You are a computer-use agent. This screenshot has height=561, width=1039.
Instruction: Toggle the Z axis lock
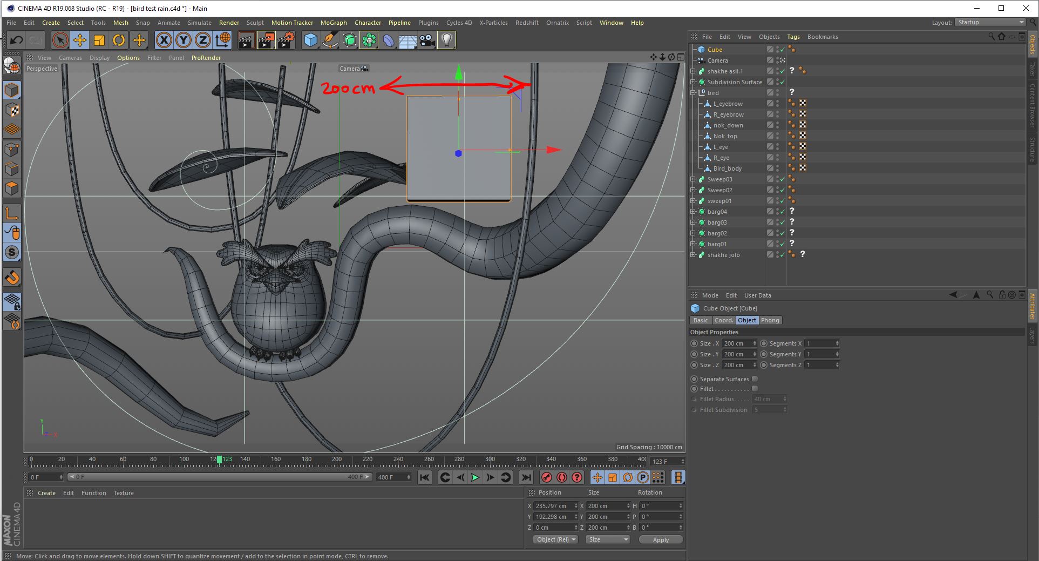click(203, 40)
